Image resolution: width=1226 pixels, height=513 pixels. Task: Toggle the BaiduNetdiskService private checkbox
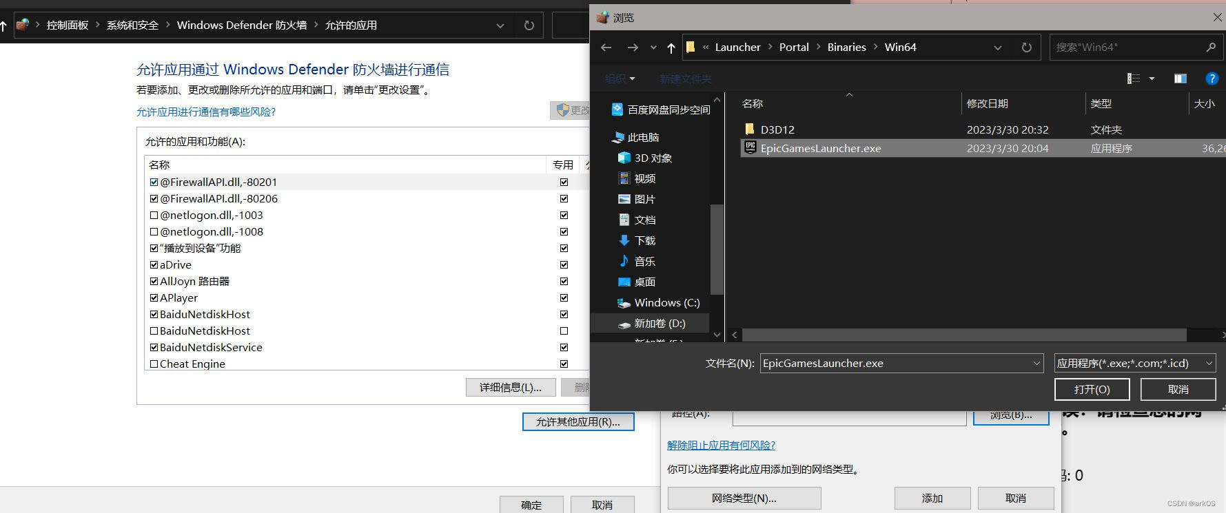click(564, 347)
